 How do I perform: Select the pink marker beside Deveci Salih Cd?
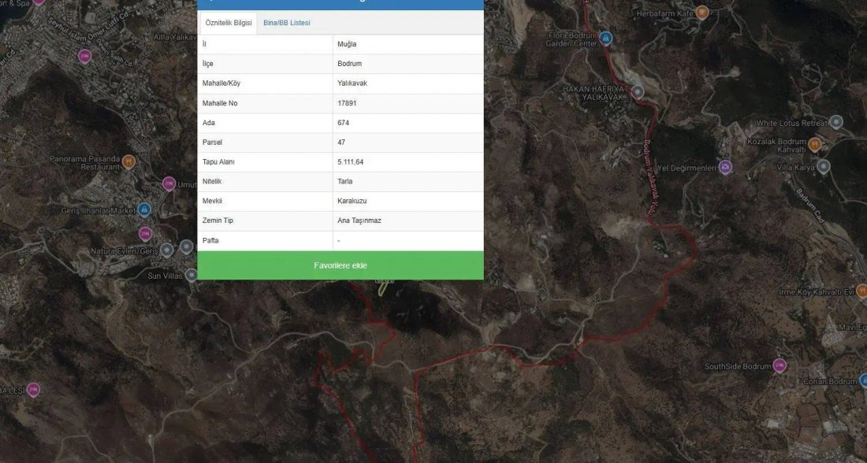(x=84, y=56)
